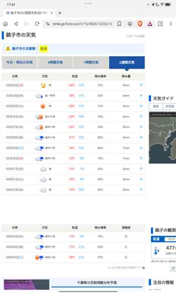Reload the page with refresh icon

tap(37, 24)
